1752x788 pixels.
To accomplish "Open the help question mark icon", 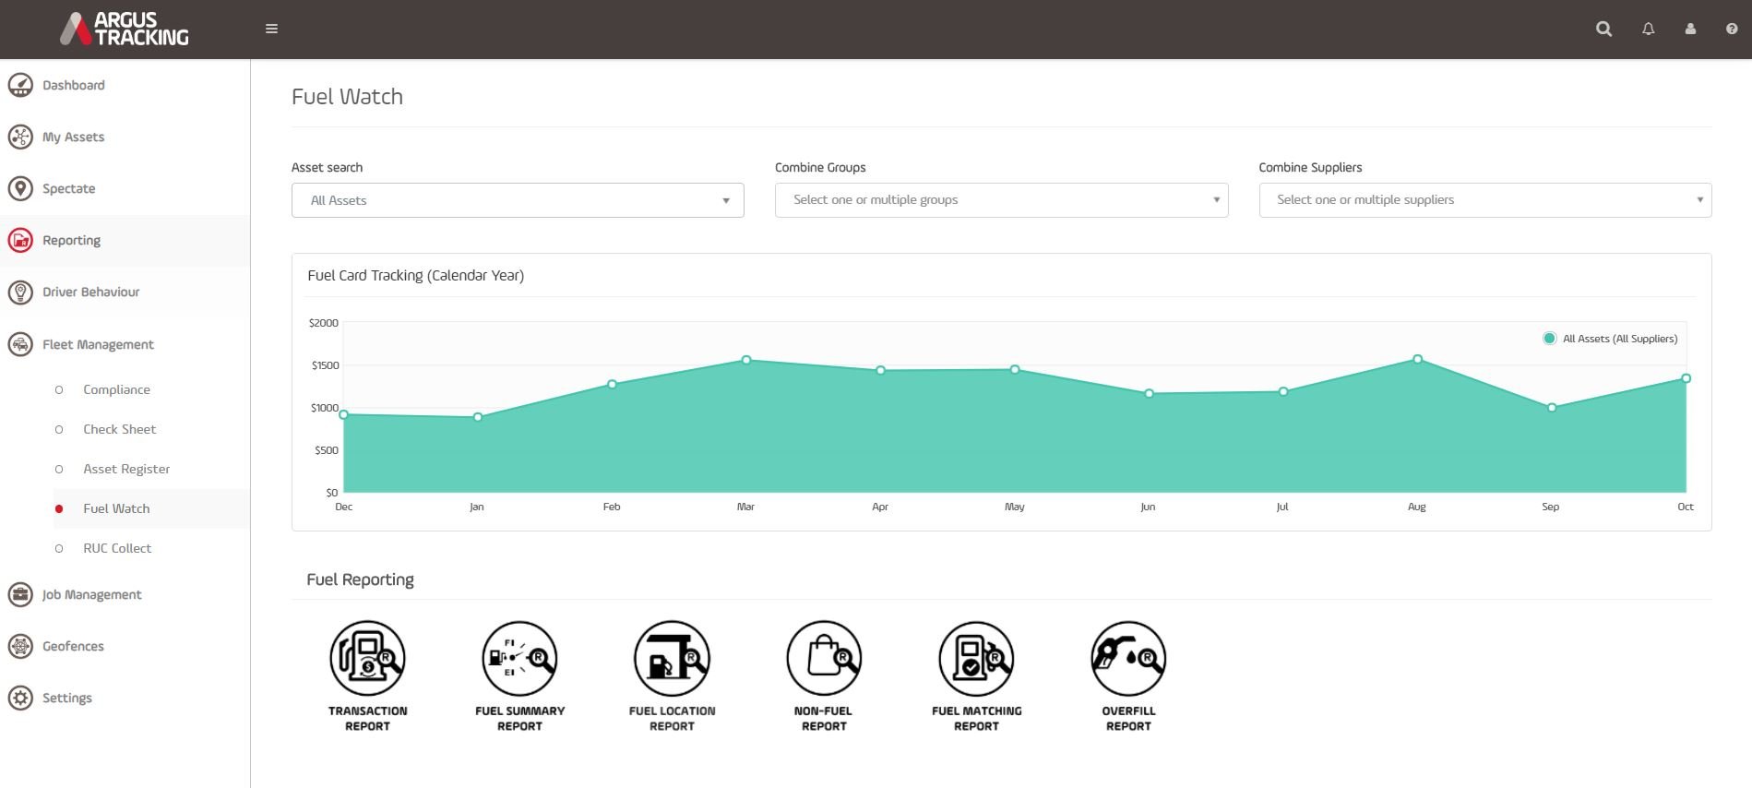I will pyautogui.click(x=1732, y=29).
